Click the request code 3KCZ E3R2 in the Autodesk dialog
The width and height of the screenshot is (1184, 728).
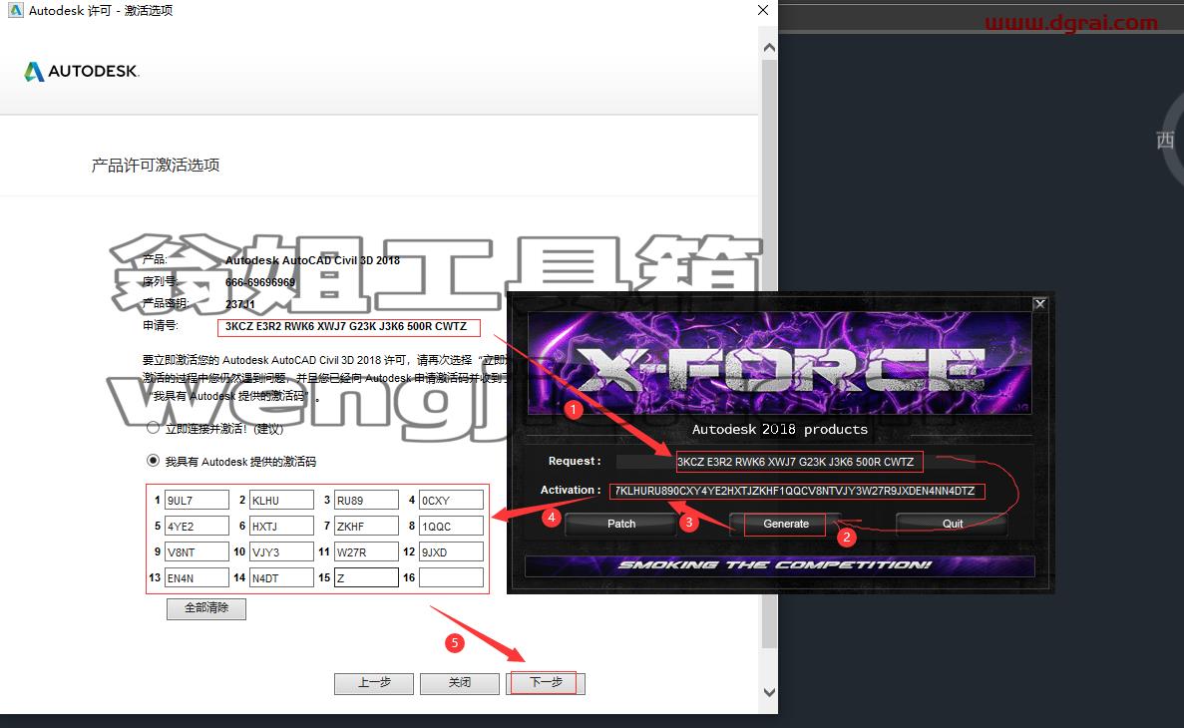tap(346, 326)
